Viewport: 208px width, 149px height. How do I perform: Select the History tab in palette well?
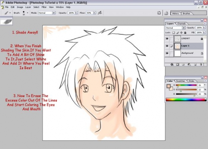click(x=175, y=13)
